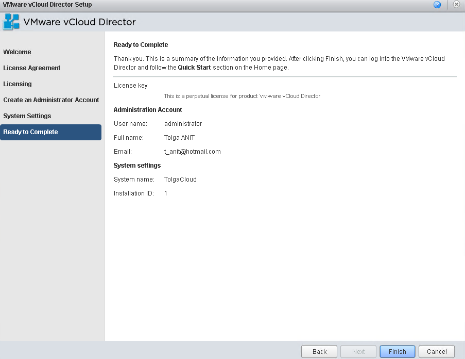The height and width of the screenshot is (359, 465).
Task: Open the License Agreement step
Action: pyautogui.click(x=32, y=68)
